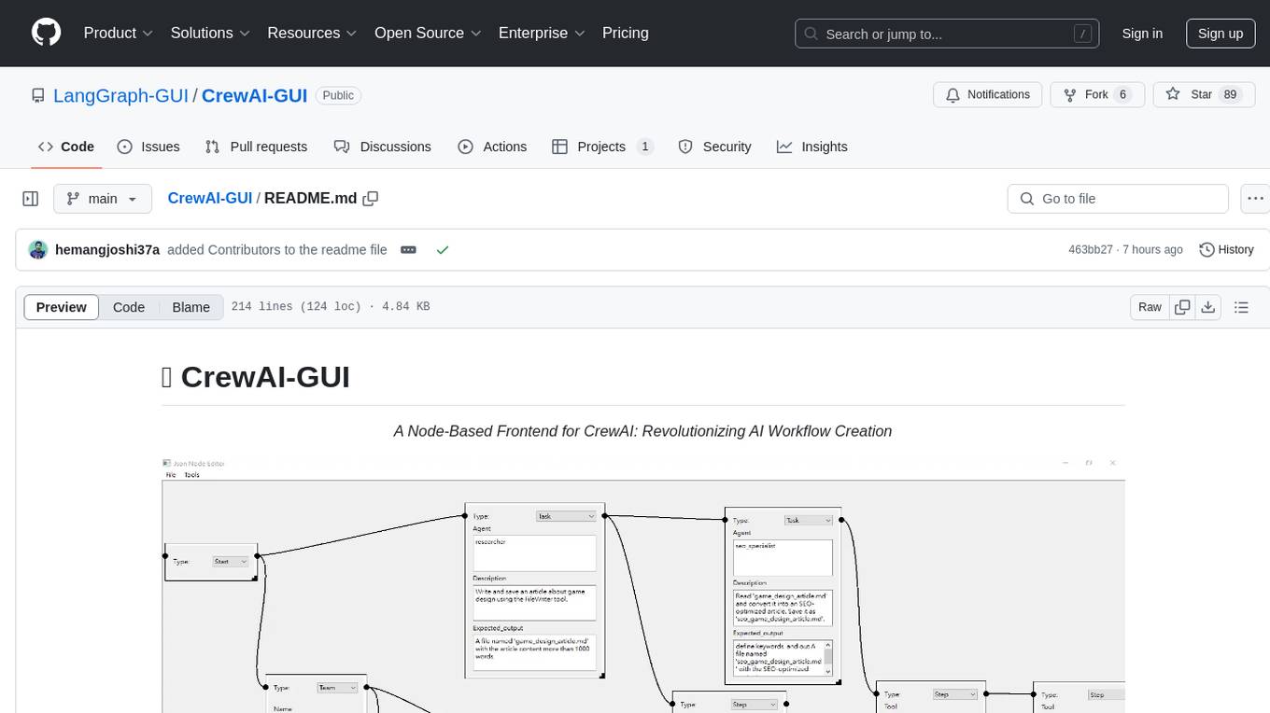Screen dimensions: 1270x713
Task: Collapse the file tree side panel
Action: coord(31,199)
